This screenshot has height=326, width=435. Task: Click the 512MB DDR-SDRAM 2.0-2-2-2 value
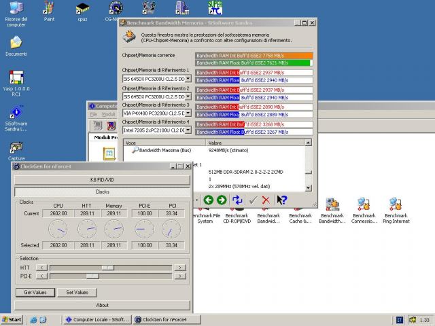pyautogui.click(x=245, y=172)
